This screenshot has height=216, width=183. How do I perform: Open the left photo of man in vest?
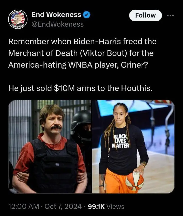tap(50, 147)
